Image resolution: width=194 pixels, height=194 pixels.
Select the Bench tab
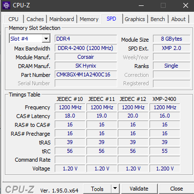pyautogui.click(x=158, y=19)
